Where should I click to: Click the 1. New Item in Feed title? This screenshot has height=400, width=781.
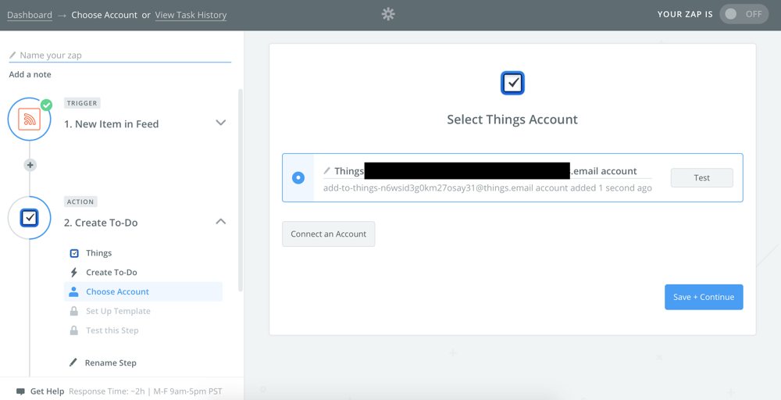coord(112,124)
